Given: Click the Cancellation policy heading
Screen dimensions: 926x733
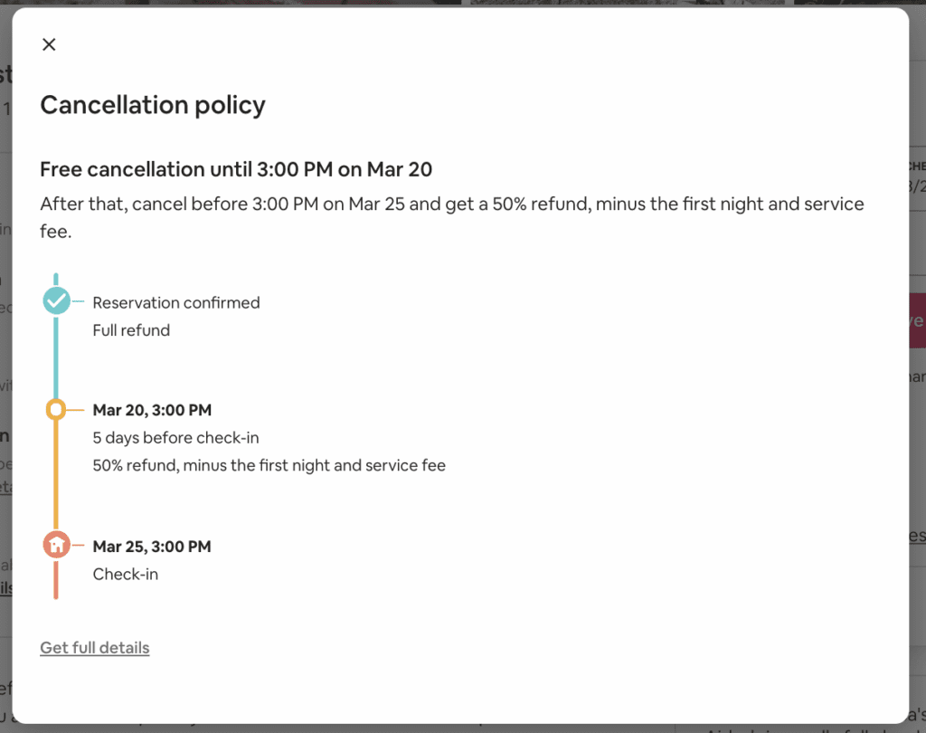Looking at the screenshot, I should [152, 105].
